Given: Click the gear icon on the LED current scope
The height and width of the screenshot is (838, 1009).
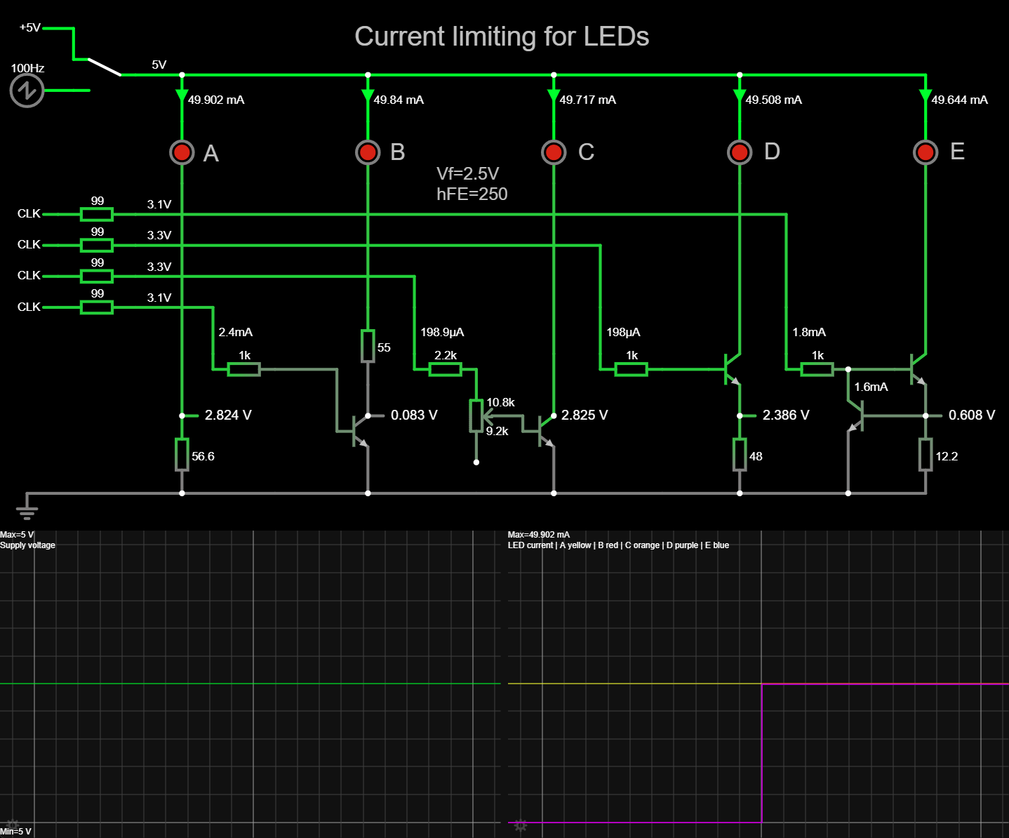Looking at the screenshot, I should point(520,826).
